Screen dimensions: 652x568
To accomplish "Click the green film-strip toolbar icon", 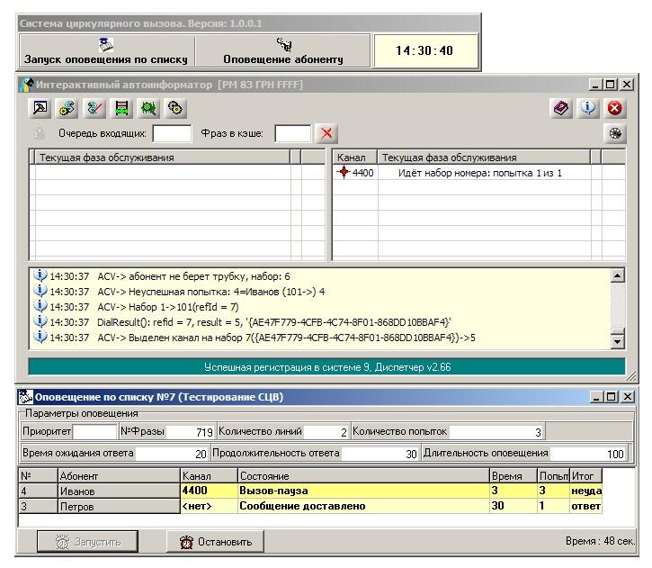I will click(x=120, y=108).
